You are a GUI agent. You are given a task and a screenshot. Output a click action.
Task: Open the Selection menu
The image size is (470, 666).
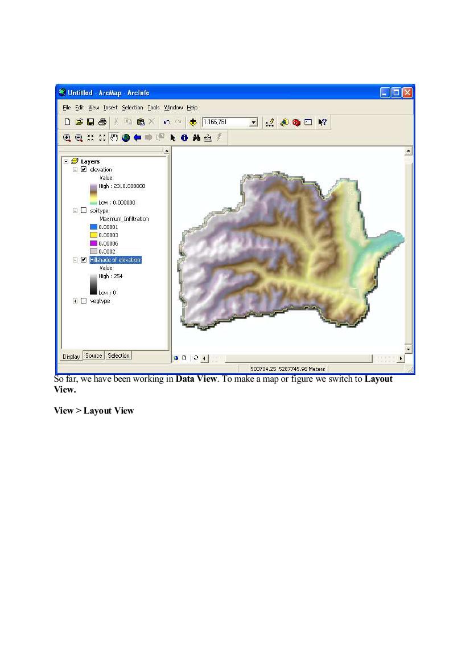tap(133, 108)
